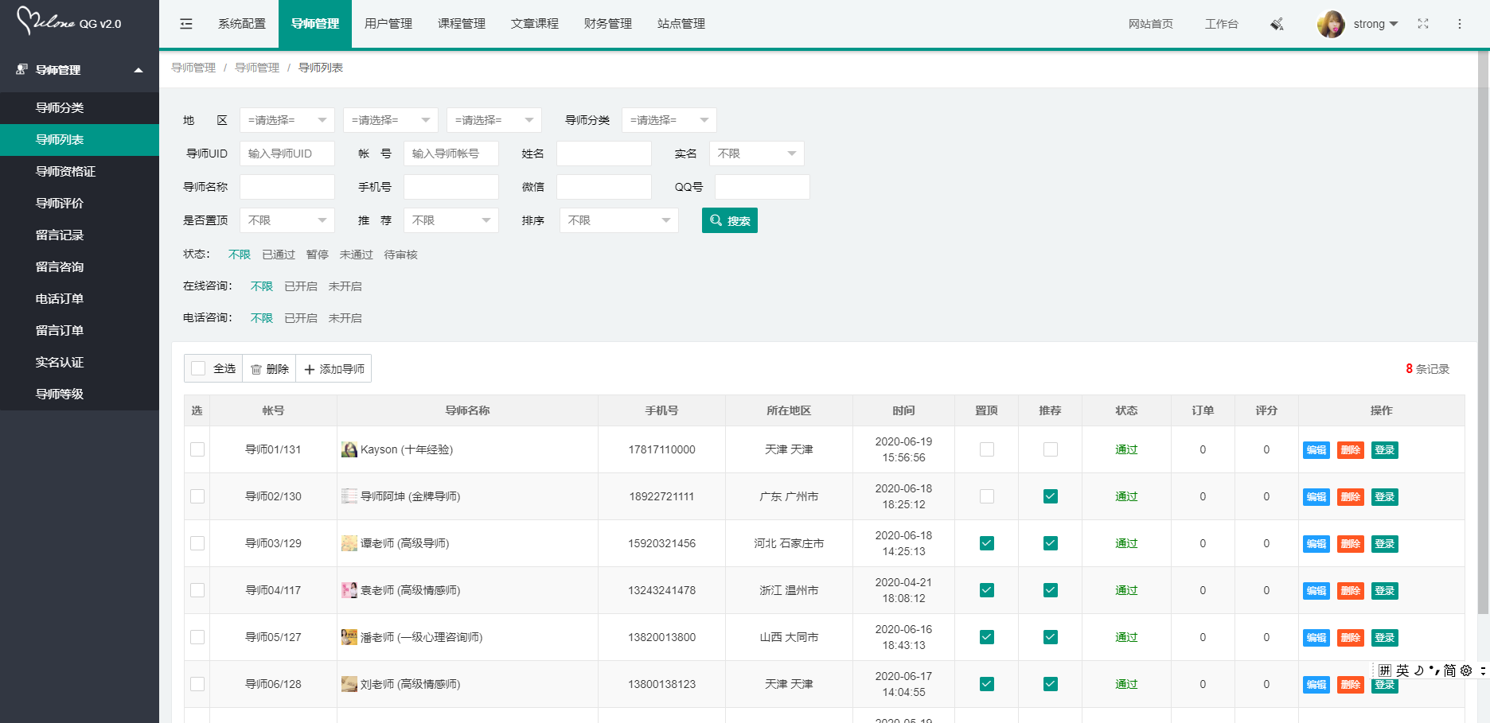Select row checkbox for 导师01/131
This screenshot has height=723, width=1490.
click(x=197, y=449)
